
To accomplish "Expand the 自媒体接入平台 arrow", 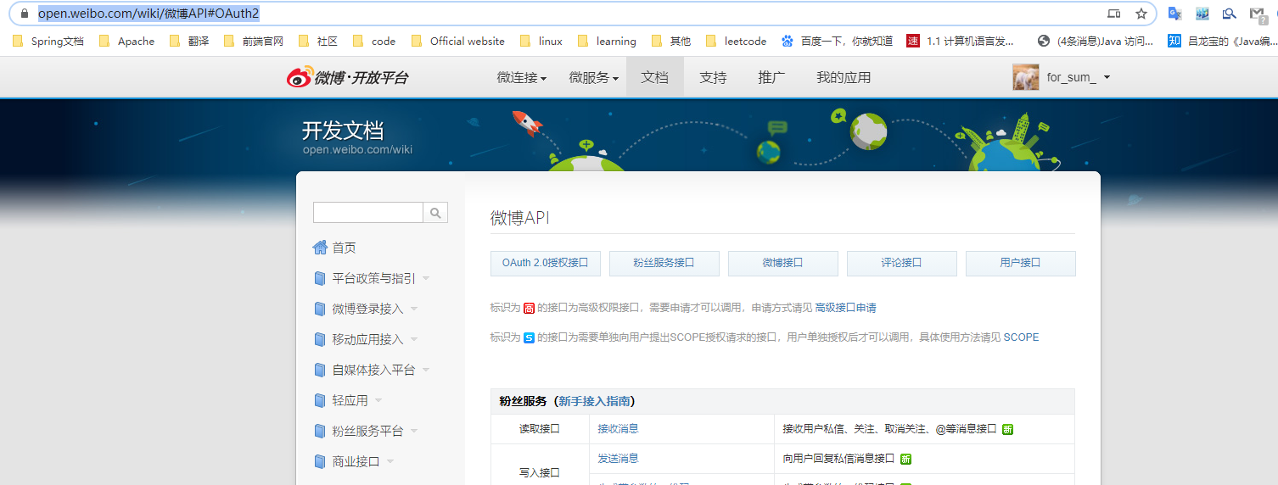I will [x=425, y=370].
